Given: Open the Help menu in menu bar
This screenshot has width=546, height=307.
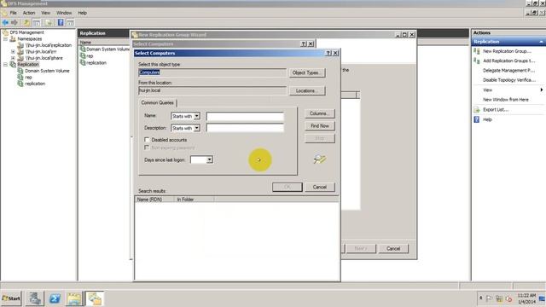Looking at the screenshot, I should pyautogui.click(x=82, y=13).
